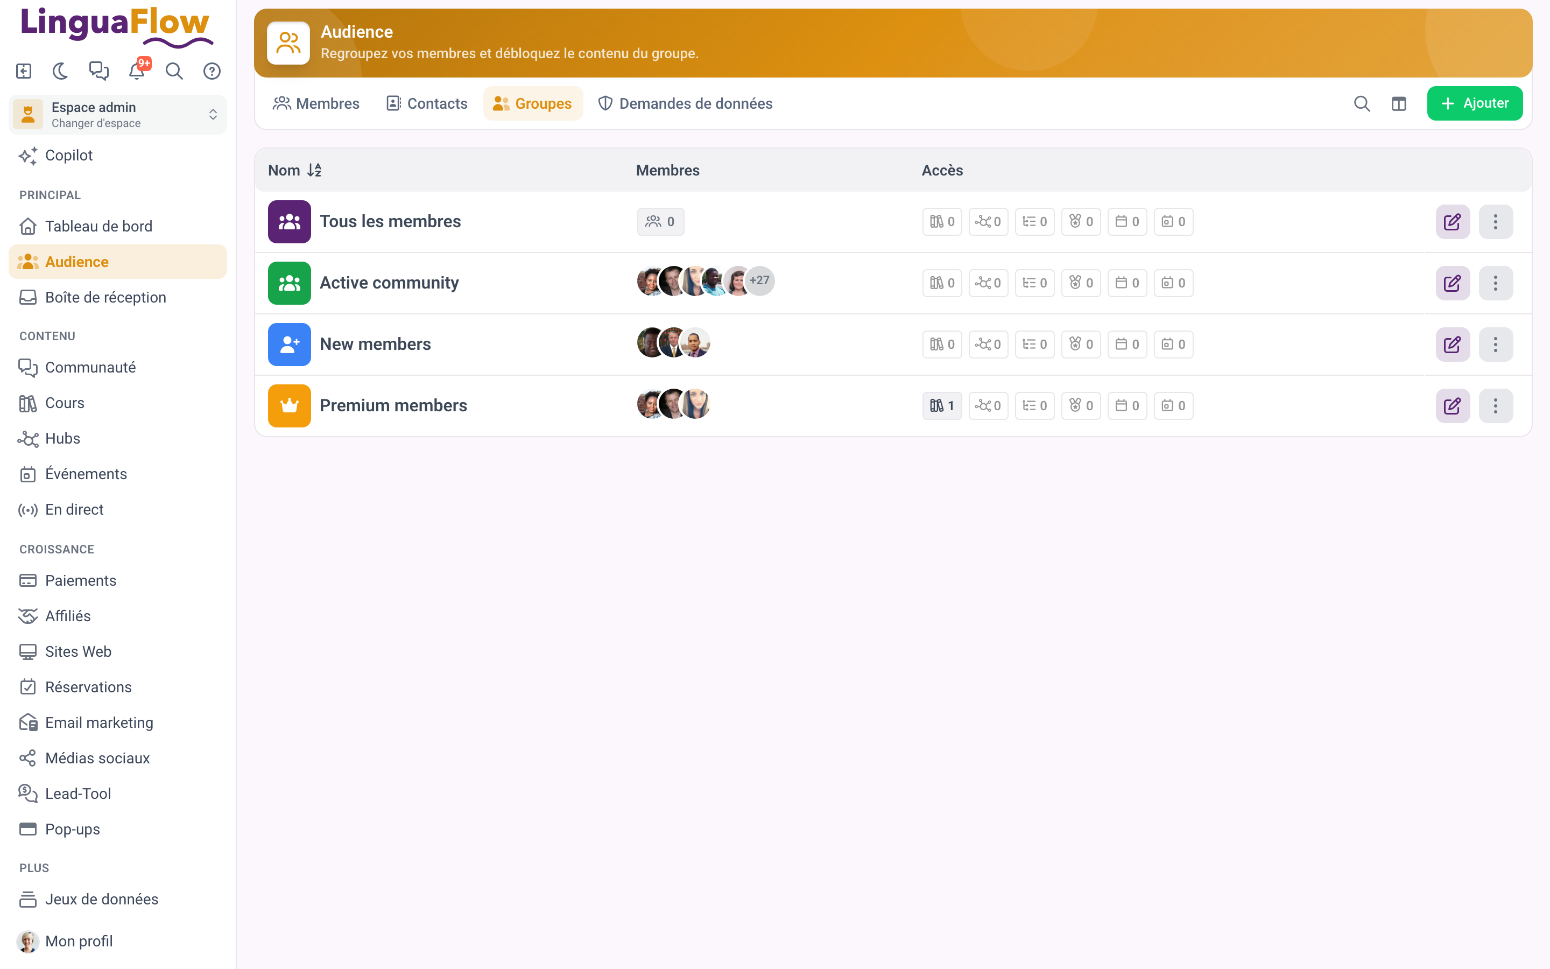Viewport: 1550px width, 969px height.
Task: Click awards access badge for Active community
Action: 1081,283
